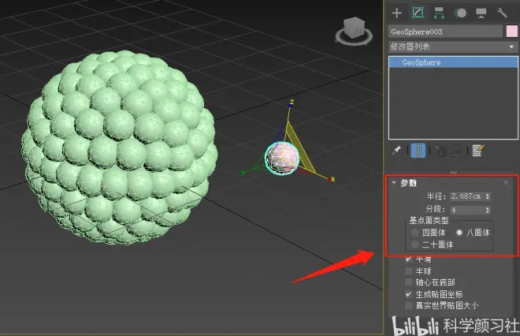
Task: Click the Remove Modifier trash icon
Action: (x=456, y=151)
